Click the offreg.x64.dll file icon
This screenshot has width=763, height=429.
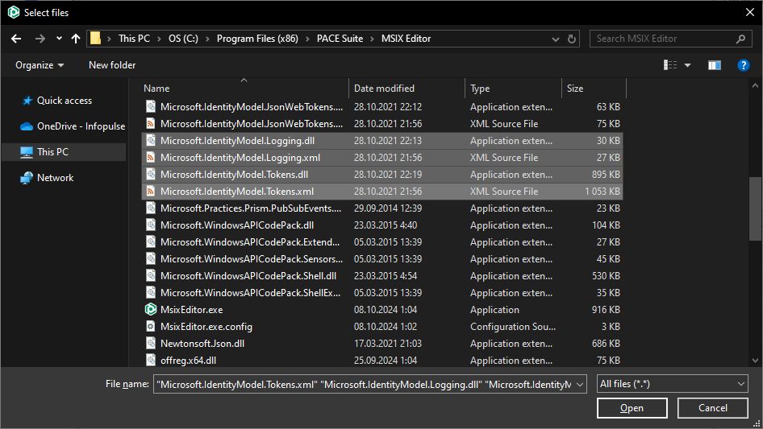tap(151, 361)
